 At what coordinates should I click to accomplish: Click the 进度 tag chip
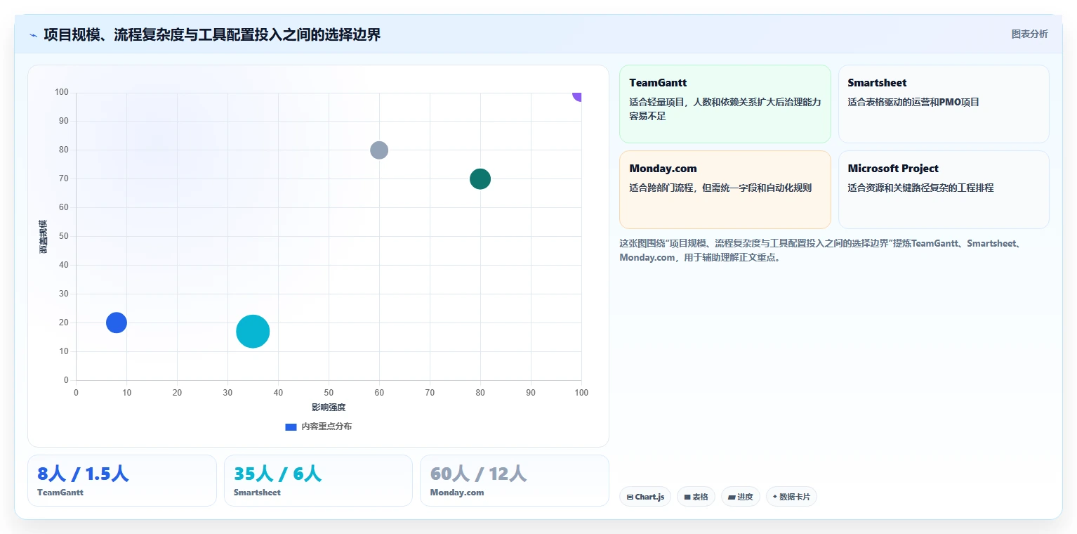tap(741, 497)
